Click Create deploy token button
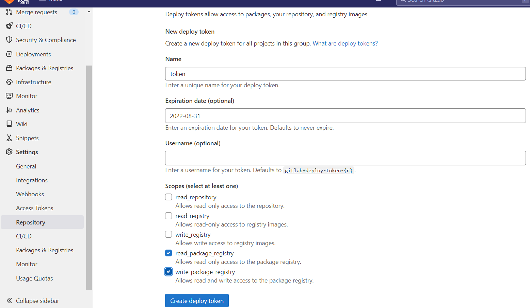Viewport: 530px width, 308px height. click(197, 301)
